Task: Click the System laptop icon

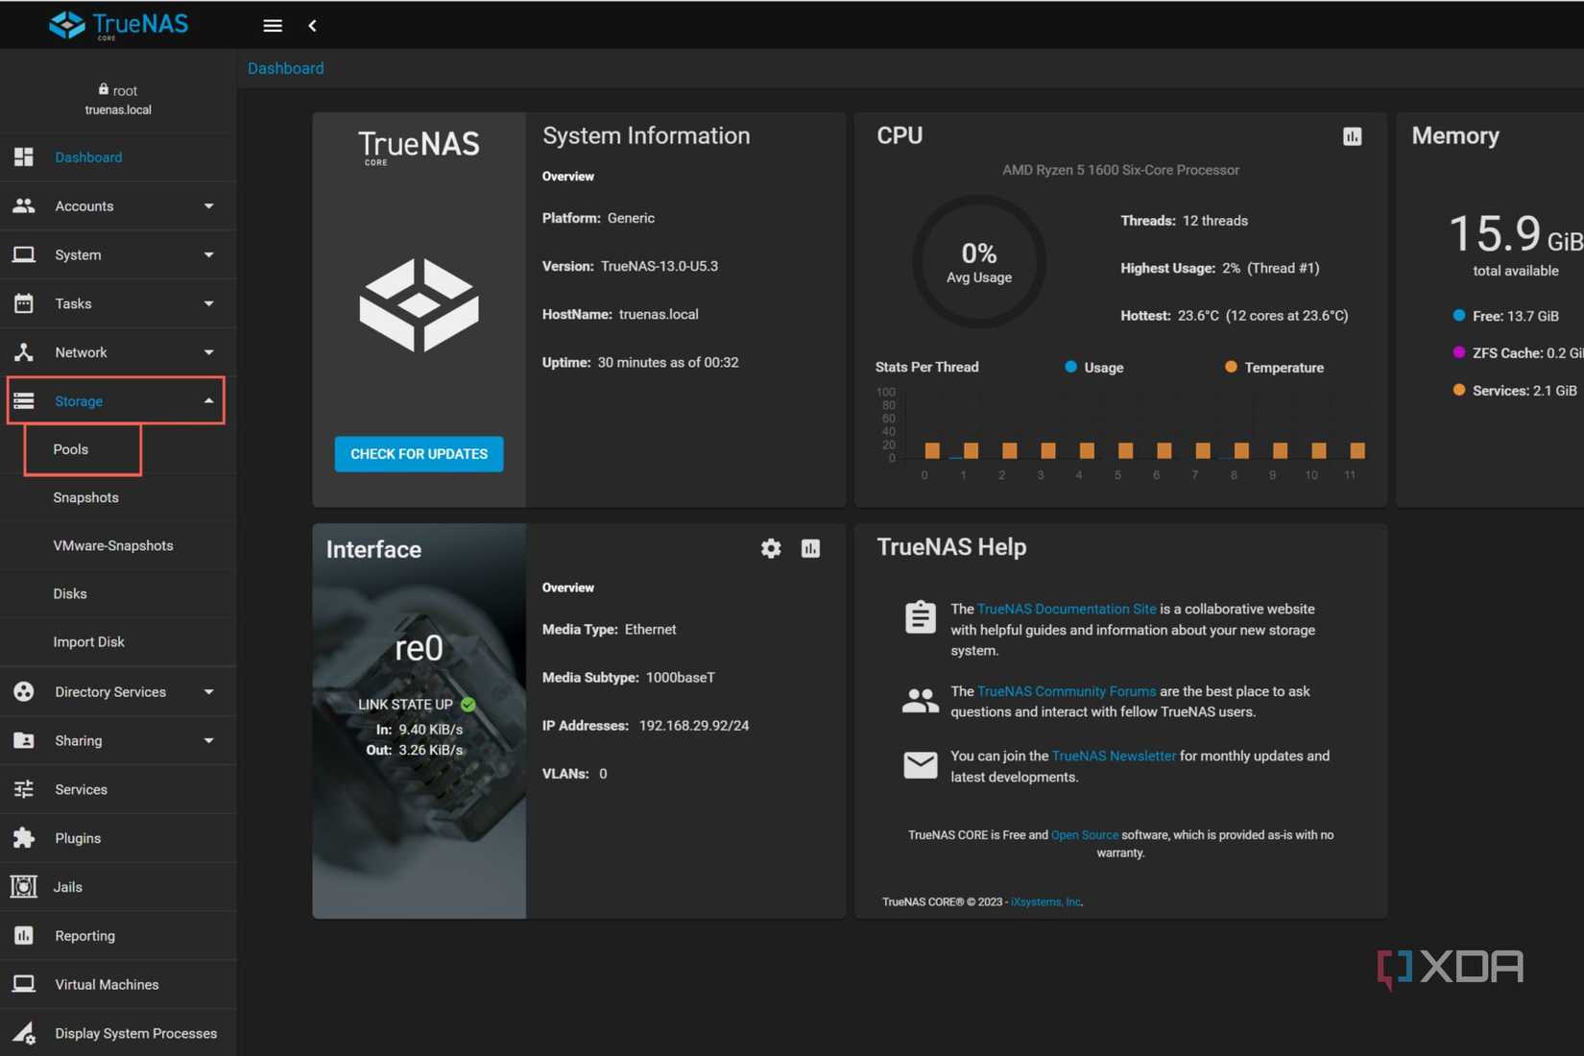Action: pos(24,254)
